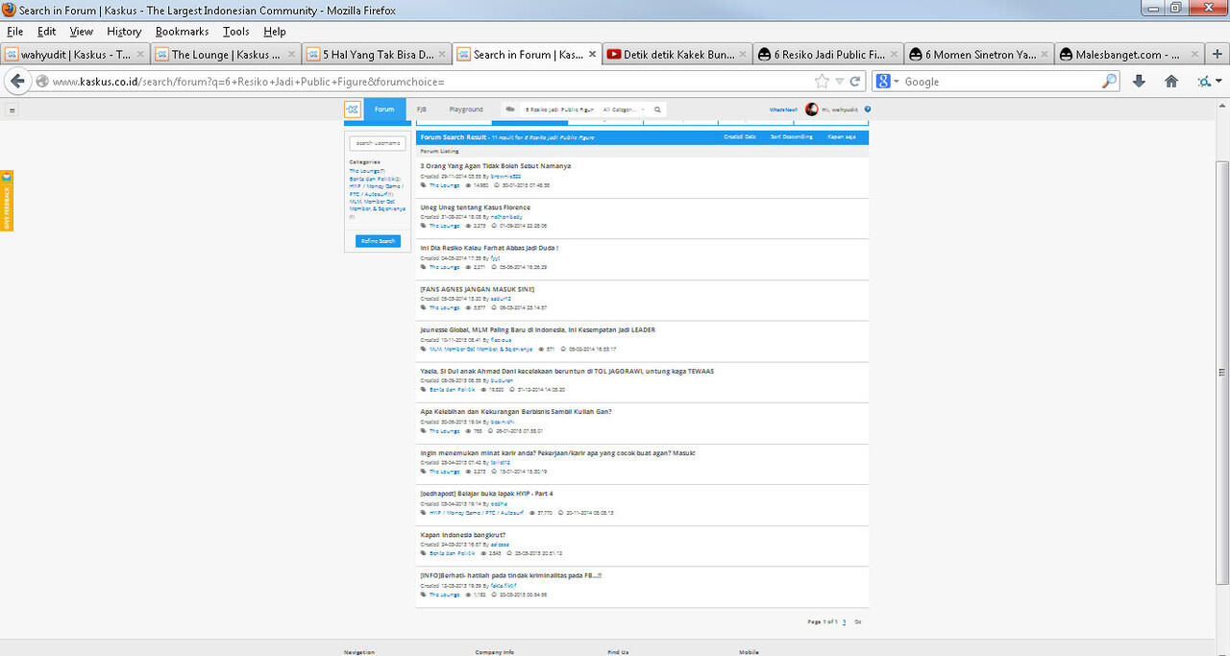Open thread 'Jeunesse Global, MLM Paling Baru di Indonesia'
The height and width of the screenshot is (656, 1230).
[538, 329]
